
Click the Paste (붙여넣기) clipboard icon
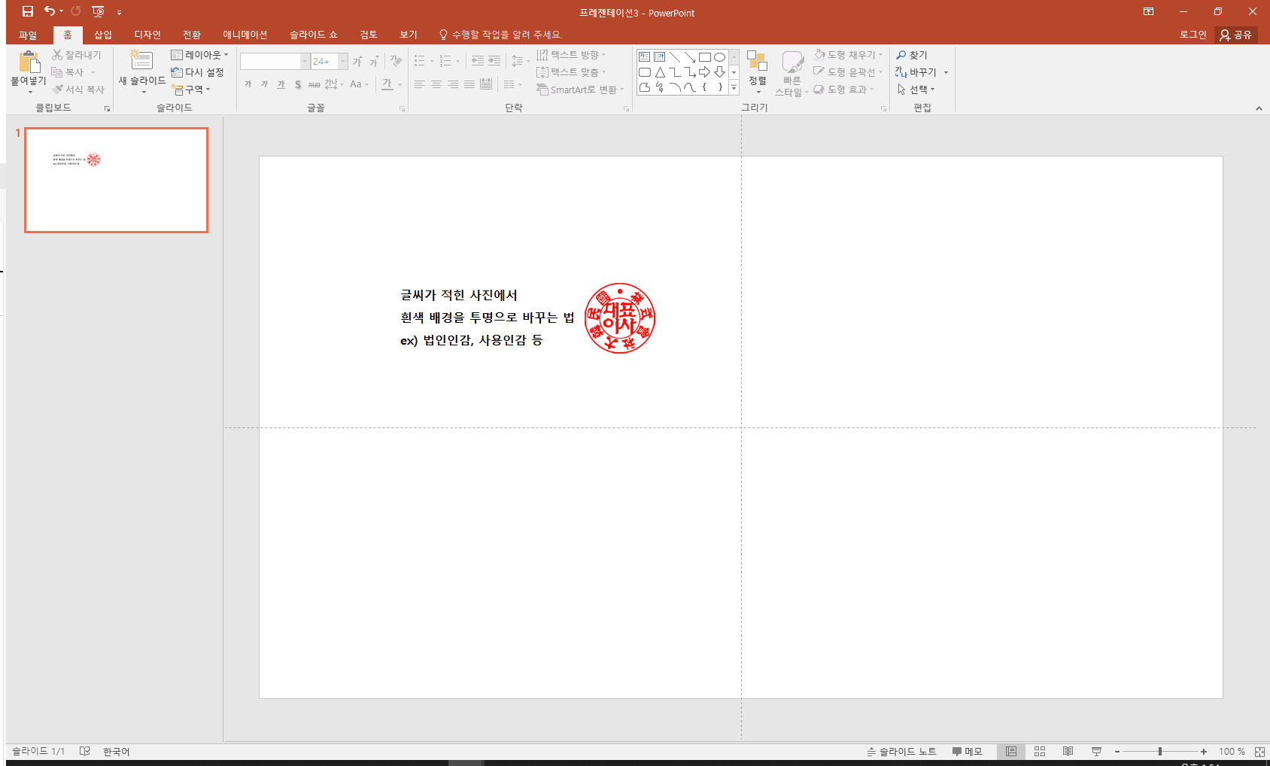pyautogui.click(x=29, y=62)
